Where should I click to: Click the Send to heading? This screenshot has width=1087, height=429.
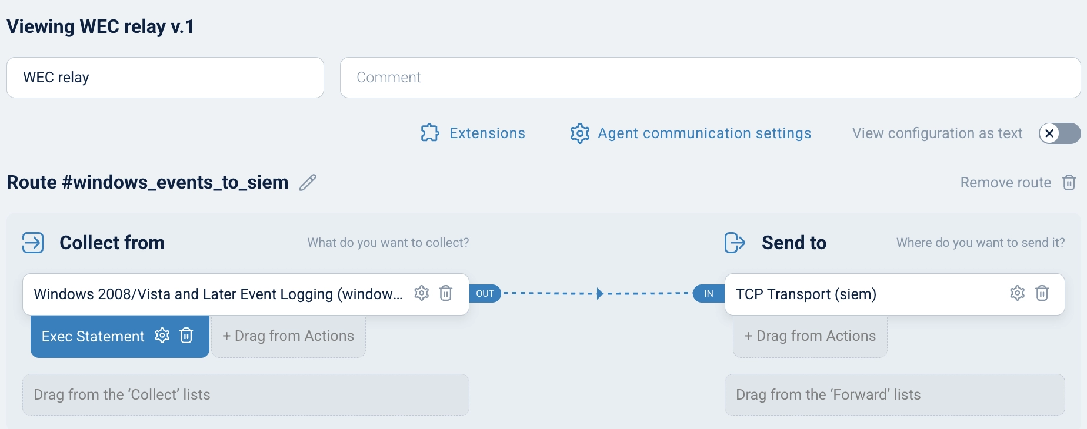(x=794, y=243)
